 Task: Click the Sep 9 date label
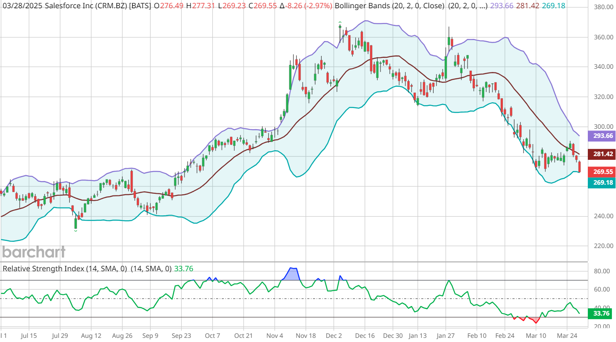tap(150, 336)
